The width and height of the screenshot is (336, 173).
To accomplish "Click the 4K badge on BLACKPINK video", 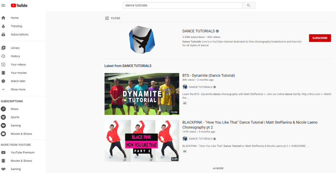I will pyautogui.click(x=185, y=151).
